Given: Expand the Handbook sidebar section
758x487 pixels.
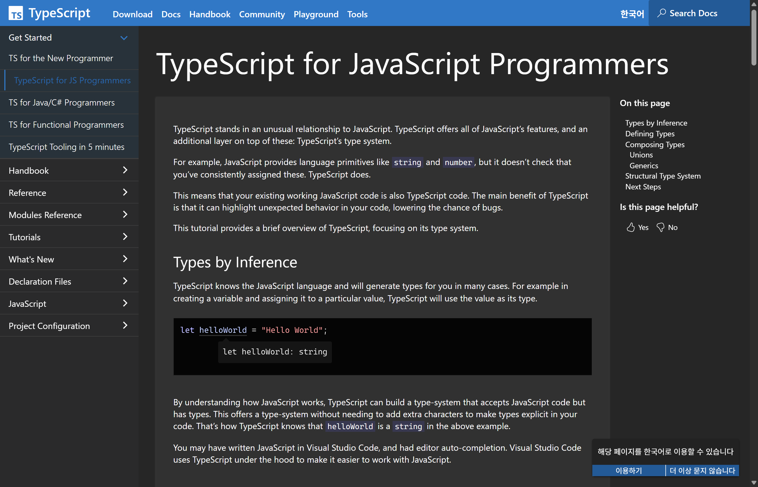Looking at the screenshot, I should (x=125, y=170).
